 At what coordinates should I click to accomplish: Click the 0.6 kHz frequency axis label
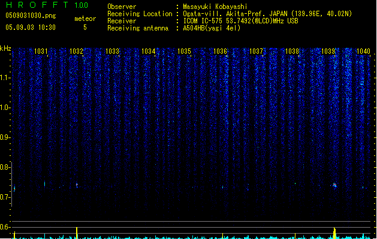click(5, 227)
